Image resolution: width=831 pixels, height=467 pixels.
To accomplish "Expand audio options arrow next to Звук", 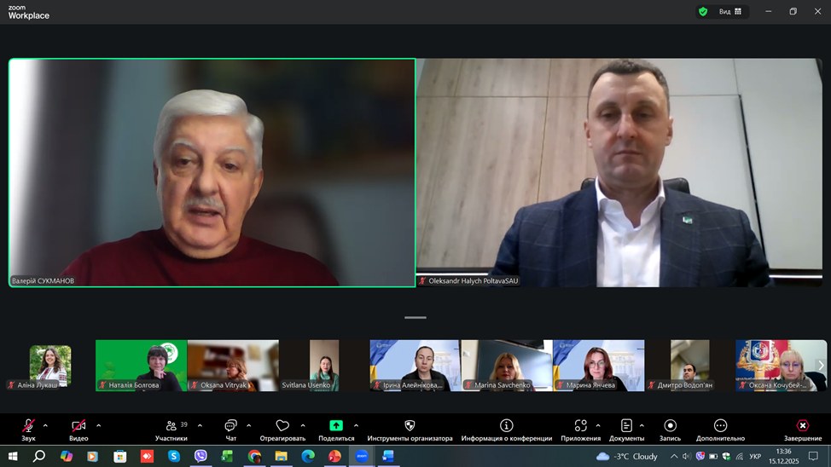I will tap(45, 425).
